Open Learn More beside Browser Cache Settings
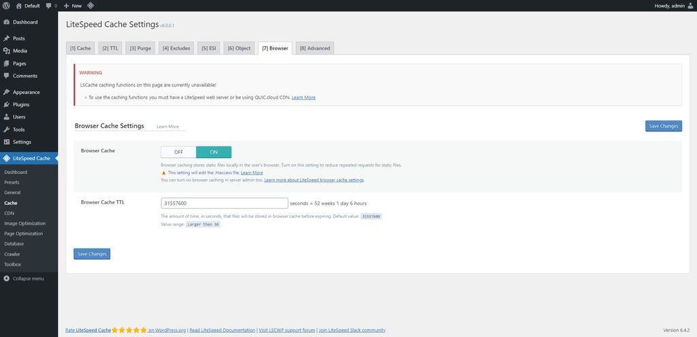This screenshot has height=337, width=697. (167, 127)
